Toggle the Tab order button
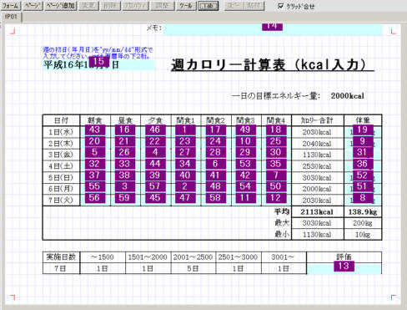Viewport: 407px width, 310px height. point(209,6)
